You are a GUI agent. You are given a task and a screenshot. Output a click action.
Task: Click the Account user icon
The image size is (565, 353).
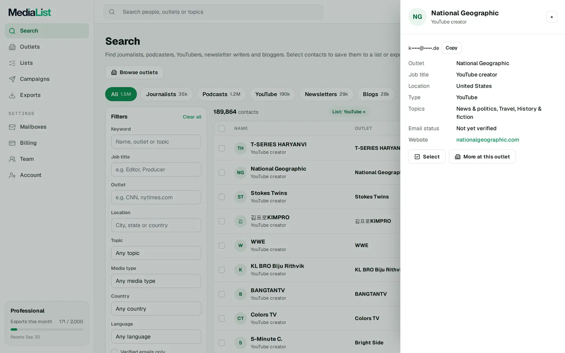click(x=12, y=175)
